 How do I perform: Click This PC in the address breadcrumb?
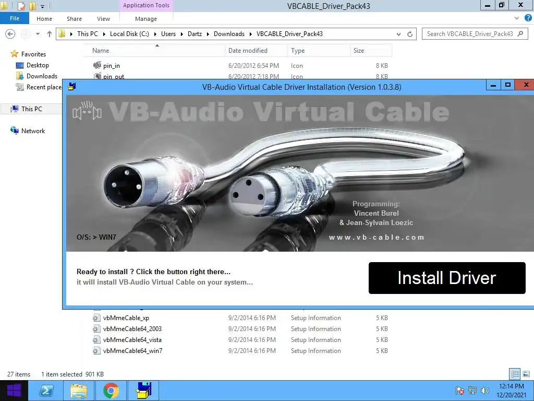[x=87, y=34]
